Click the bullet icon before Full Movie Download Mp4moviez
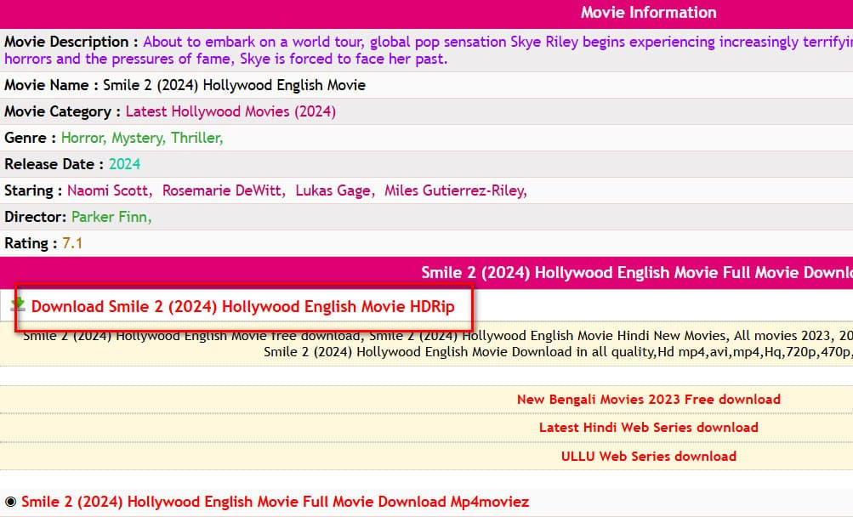 [10, 502]
